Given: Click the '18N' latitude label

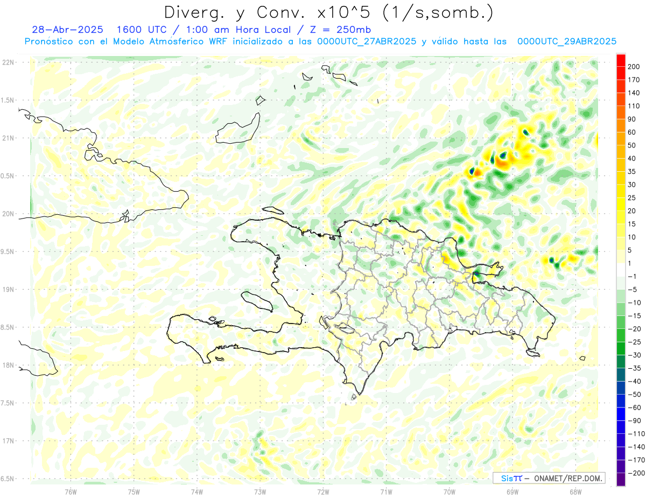Looking at the screenshot, I should [x=8, y=366].
